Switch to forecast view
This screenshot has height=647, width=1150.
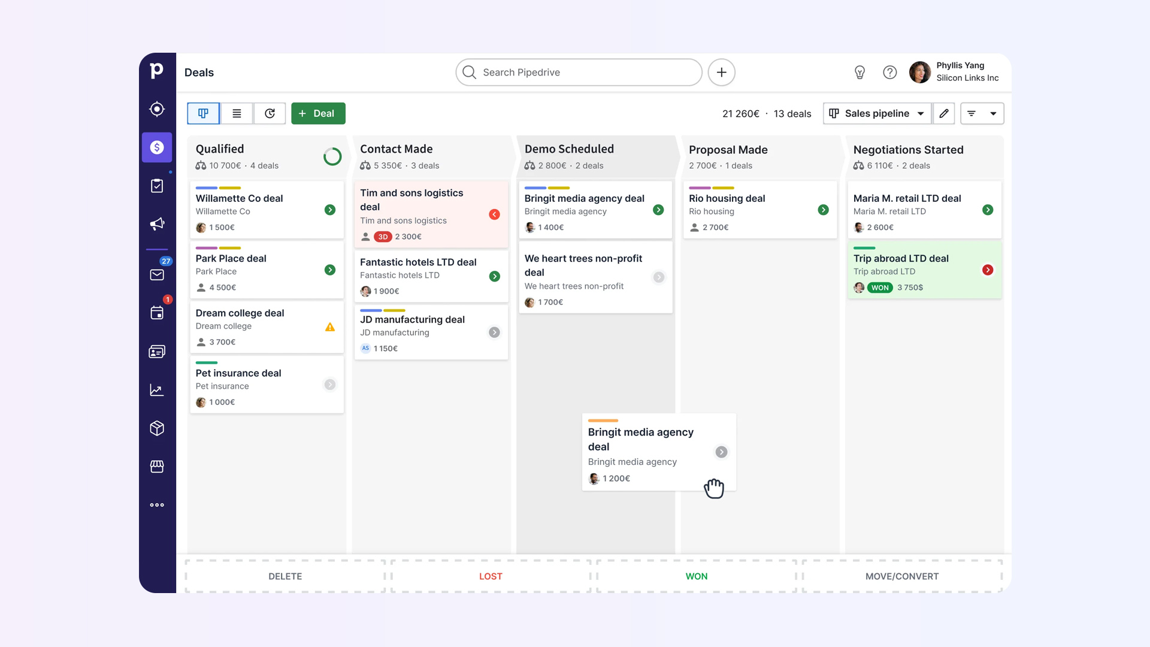tap(270, 113)
